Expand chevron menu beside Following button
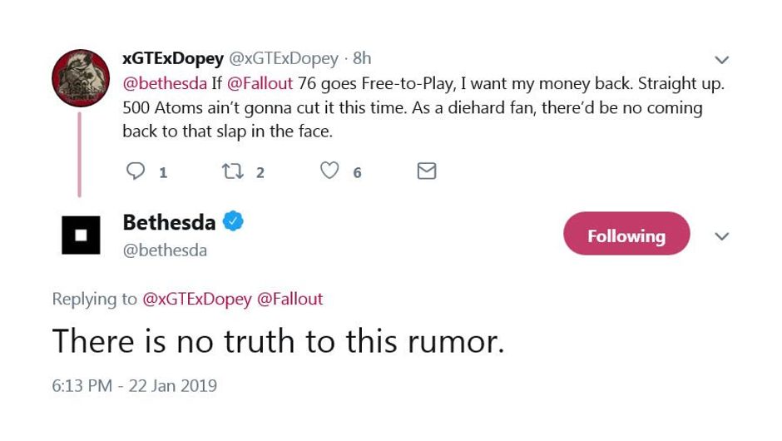 point(721,236)
